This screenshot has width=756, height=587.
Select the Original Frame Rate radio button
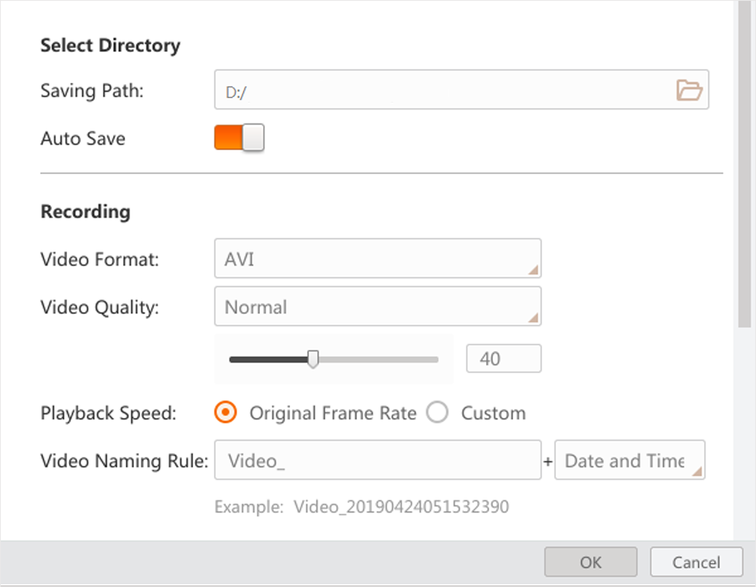226,412
